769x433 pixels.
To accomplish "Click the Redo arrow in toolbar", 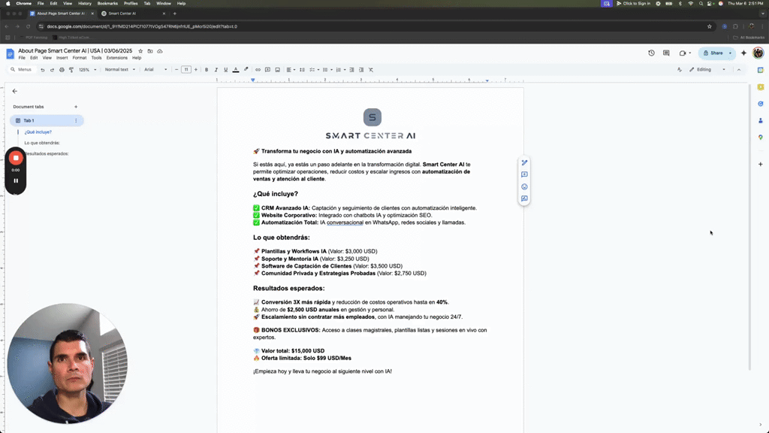I will point(52,70).
